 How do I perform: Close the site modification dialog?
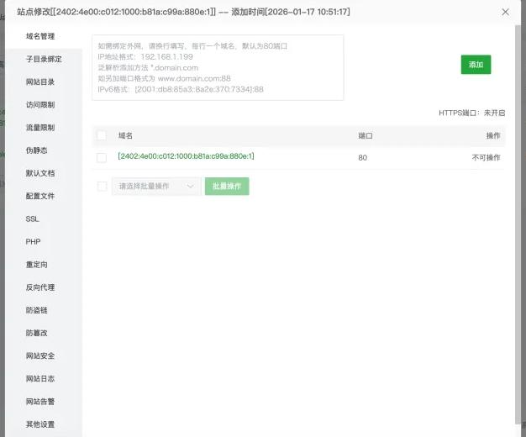point(505,13)
